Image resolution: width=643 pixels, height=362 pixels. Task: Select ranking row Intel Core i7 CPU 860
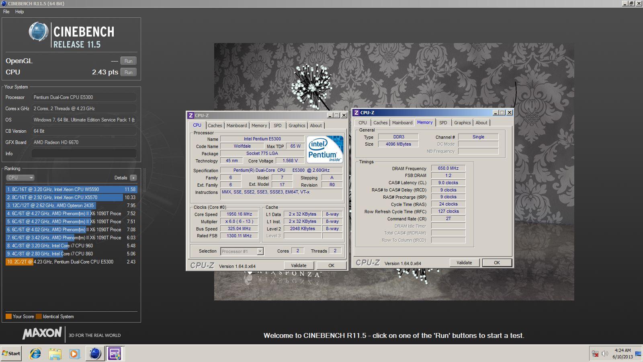(x=72, y=254)
